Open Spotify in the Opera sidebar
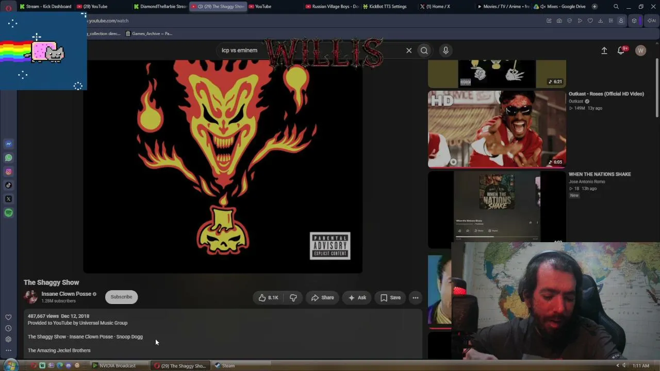This screenshot has height=371, width=660. (x=8, y=213)
